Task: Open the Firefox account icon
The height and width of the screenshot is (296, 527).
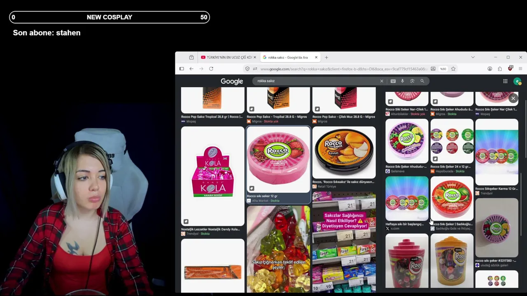Action: (490, 69)
